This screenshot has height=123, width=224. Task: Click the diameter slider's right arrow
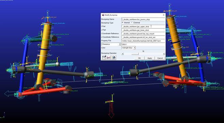(x=164, y=54)
